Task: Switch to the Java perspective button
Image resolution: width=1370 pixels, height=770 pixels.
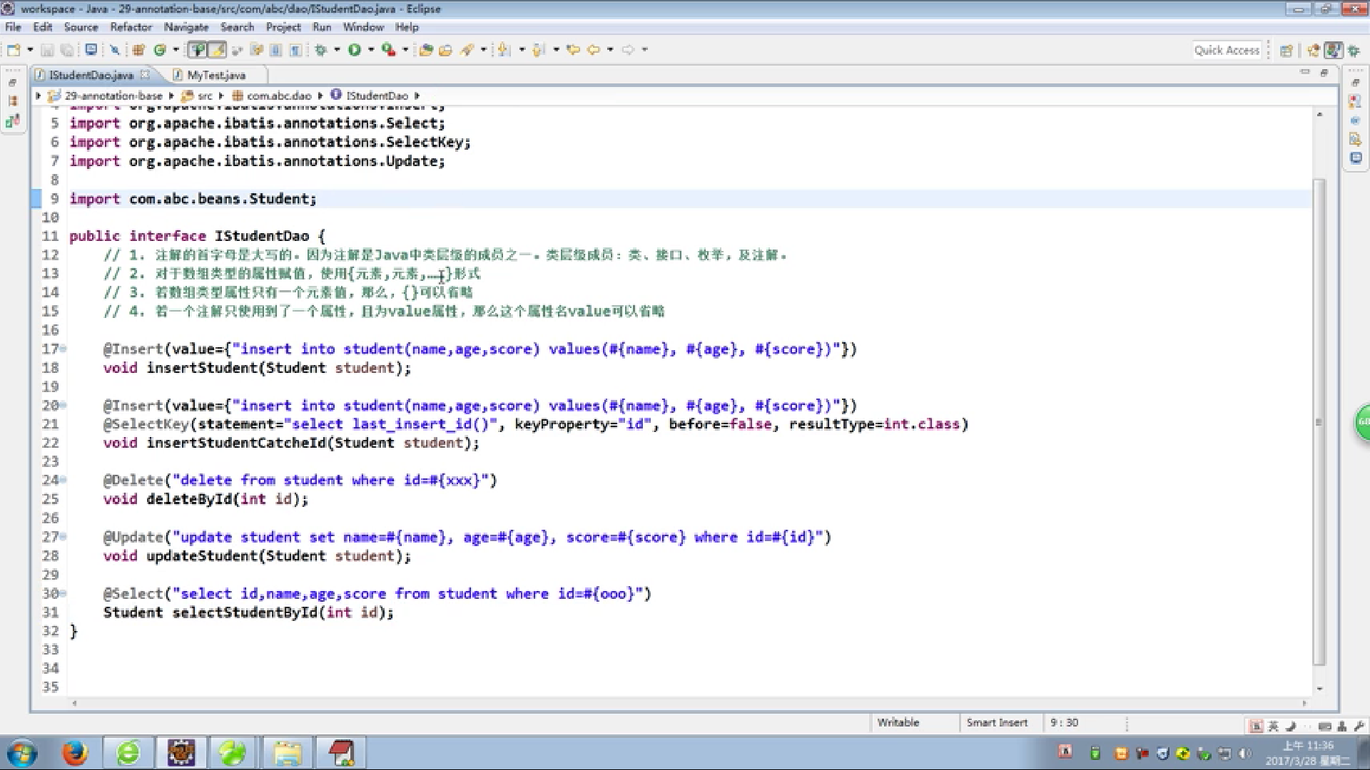Action: point(1333,51)
